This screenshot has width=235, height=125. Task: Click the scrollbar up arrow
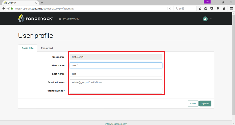pos(233,13)
